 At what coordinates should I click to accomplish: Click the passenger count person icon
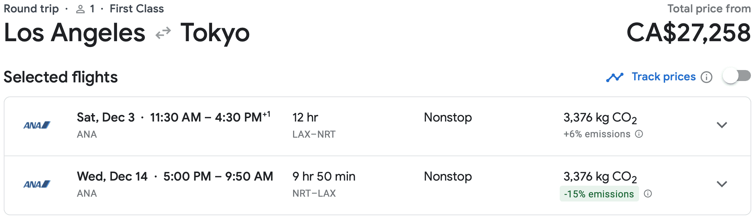point(80,9)
